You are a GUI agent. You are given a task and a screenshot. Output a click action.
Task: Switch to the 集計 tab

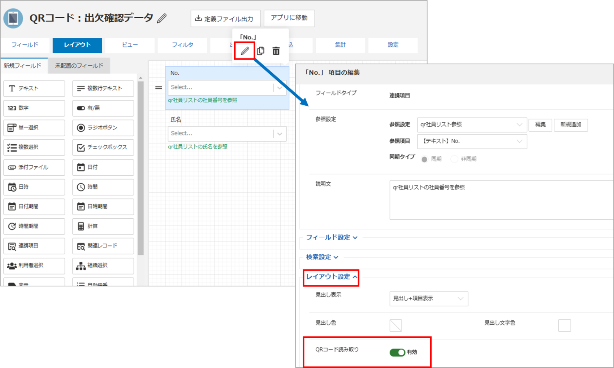340,45
